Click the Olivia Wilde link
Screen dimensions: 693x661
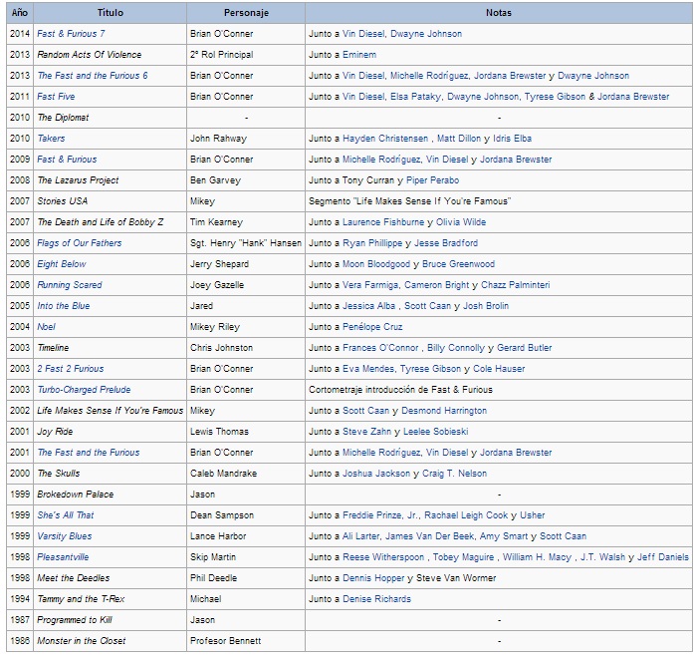tap(461, 222)
